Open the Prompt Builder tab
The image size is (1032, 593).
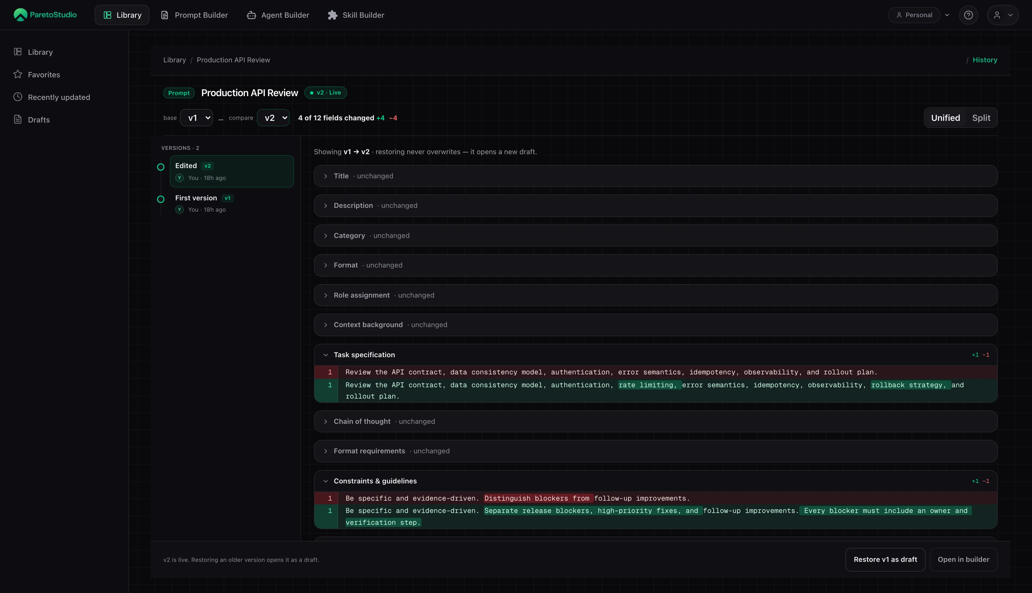[x=194, y=15]
